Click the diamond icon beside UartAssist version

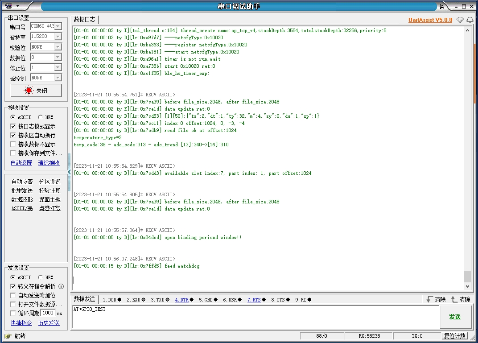[x=460, y=20]
